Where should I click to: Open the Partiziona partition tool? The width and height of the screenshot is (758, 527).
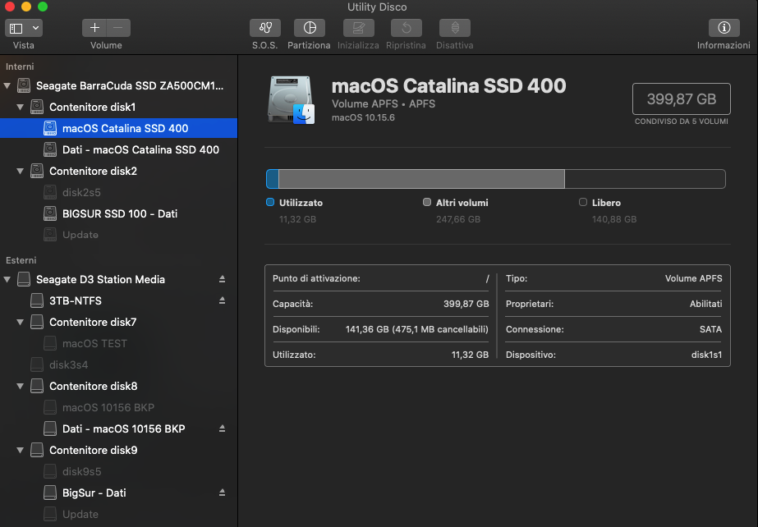pos(309,28)
